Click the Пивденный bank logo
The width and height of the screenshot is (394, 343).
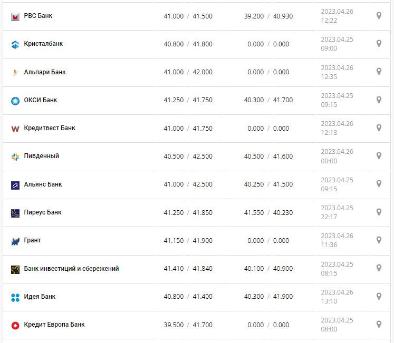tap(15, 157)
